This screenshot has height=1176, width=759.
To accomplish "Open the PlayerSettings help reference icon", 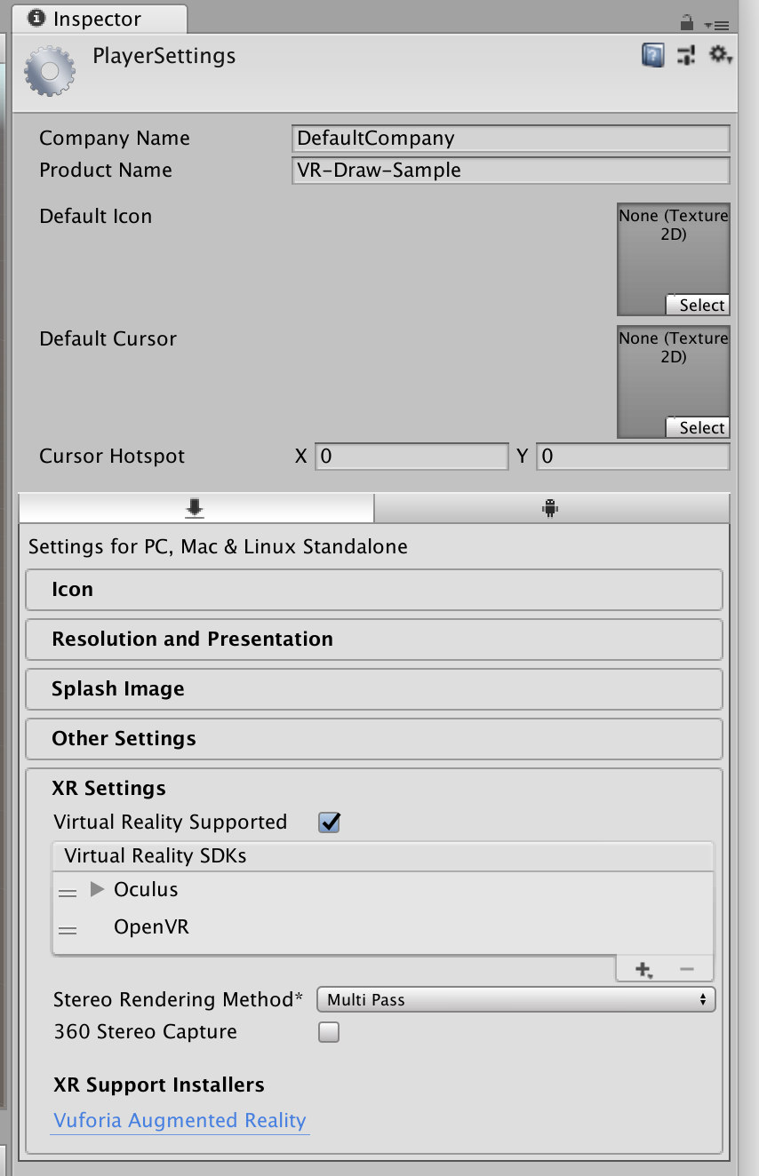I will [653, 56].
